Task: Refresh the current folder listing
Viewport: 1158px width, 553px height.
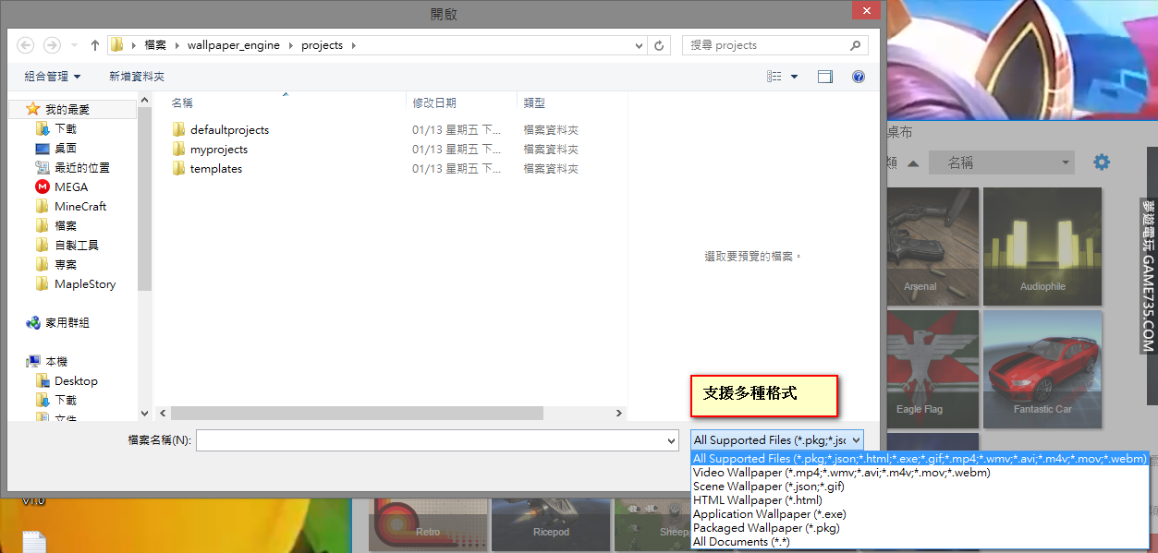Action: click(659, 45)
